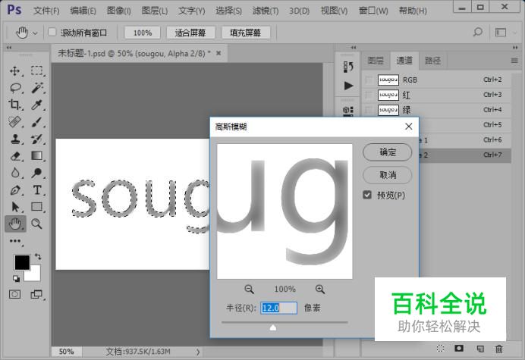
Task: Switch to the Layers tab
Action: coord(376,61)
